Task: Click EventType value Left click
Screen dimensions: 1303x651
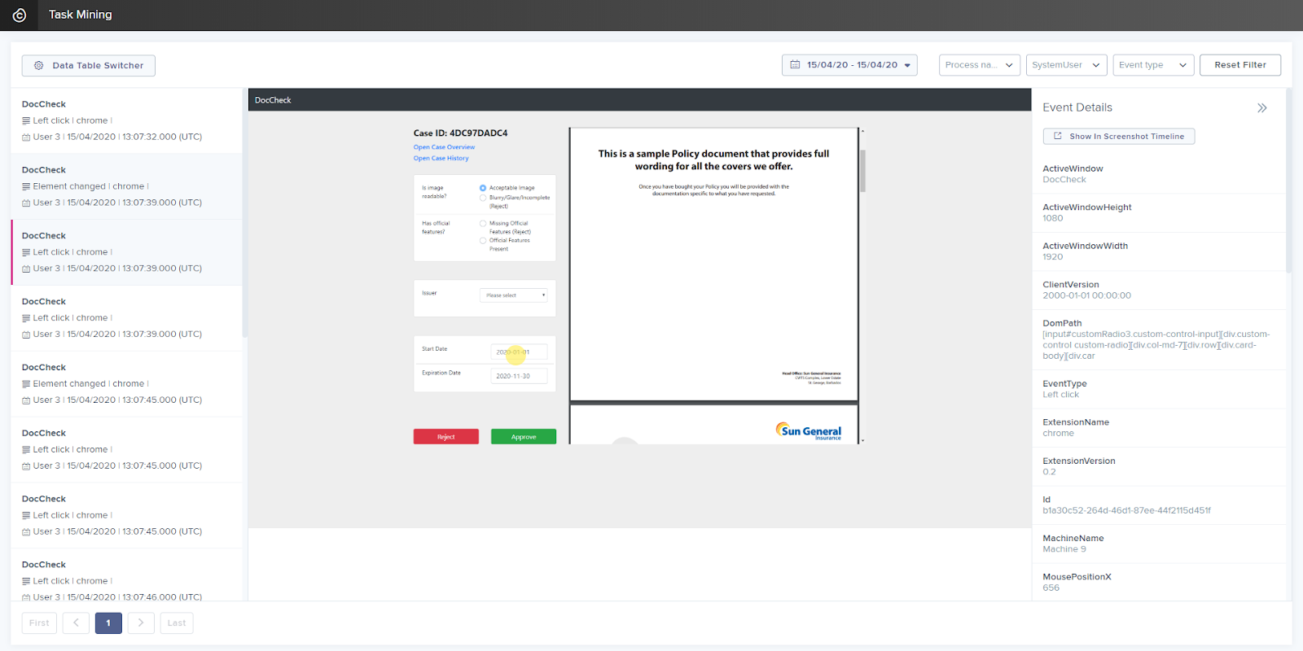Action: click(x=1060, y=395)
